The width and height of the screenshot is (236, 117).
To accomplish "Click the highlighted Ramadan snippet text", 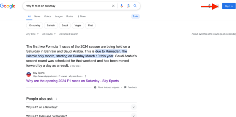I will click(77, 54).
